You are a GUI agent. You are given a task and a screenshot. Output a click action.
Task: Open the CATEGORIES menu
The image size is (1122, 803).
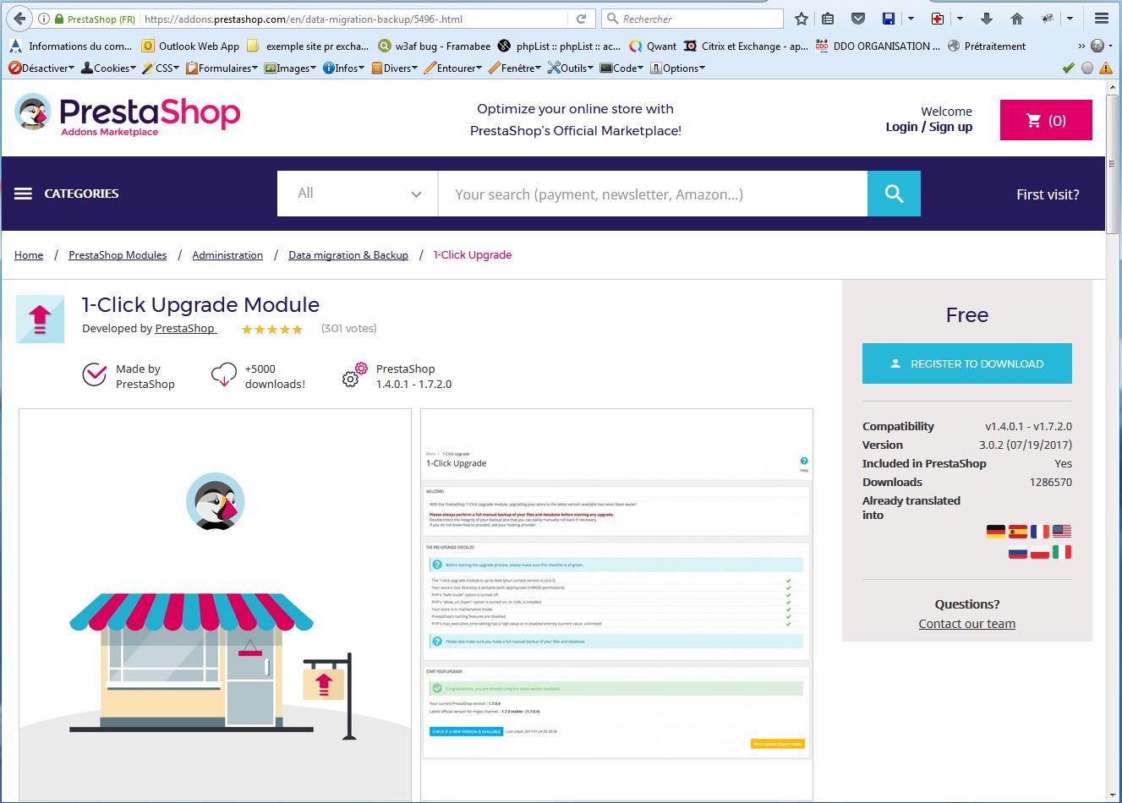(67, 194)
